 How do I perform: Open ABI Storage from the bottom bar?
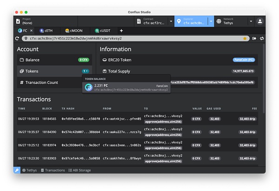[80, 170]
